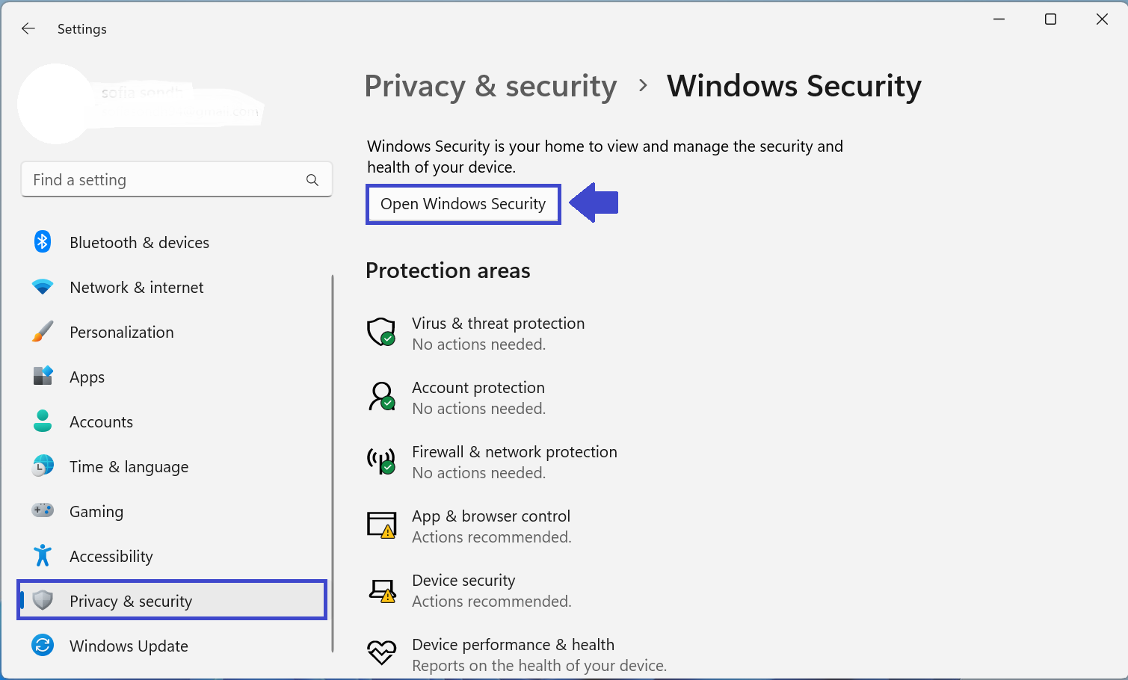Click Open Windows Security button
This screenshot has height=680, width=1128.
pos(463,204)
